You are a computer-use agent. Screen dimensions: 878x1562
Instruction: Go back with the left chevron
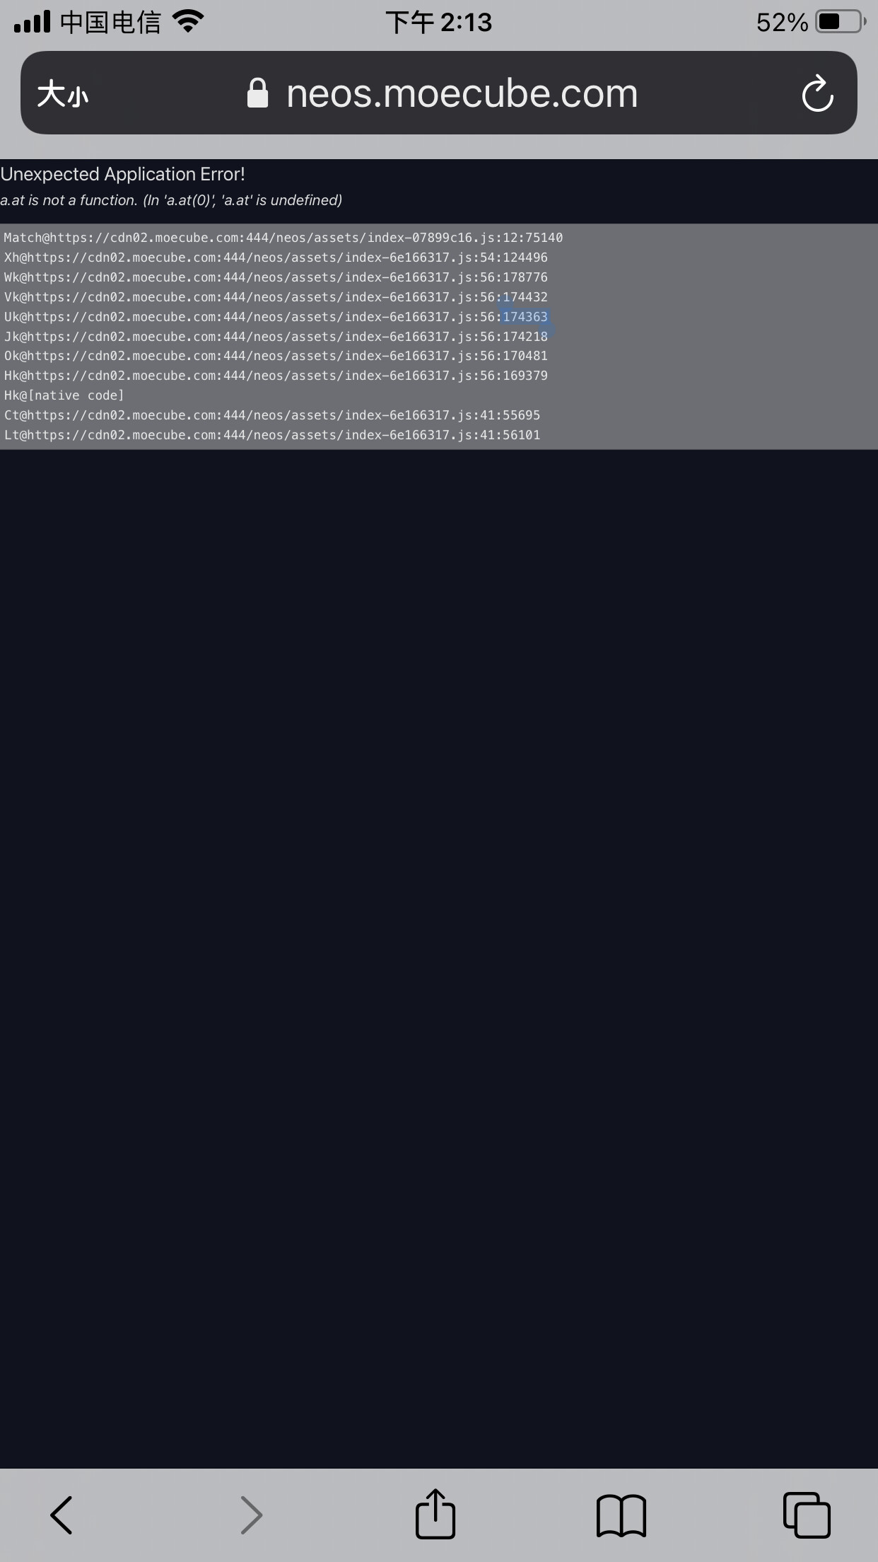click(x=62, y=1515)
